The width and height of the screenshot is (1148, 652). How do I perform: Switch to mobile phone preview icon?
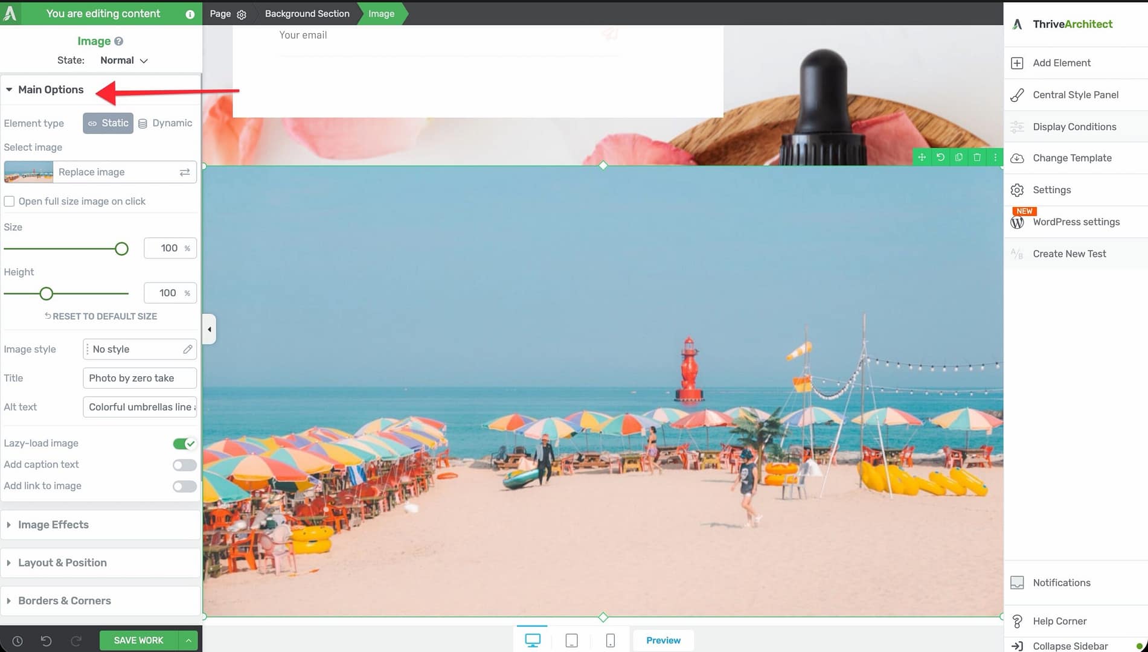coord(610,641)
